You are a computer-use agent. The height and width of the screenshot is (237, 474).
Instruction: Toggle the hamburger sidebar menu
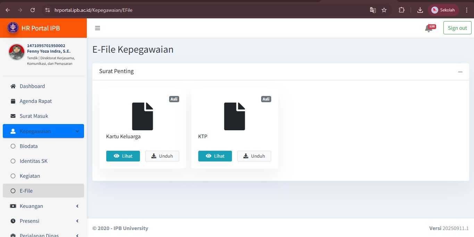coord(98,28)
